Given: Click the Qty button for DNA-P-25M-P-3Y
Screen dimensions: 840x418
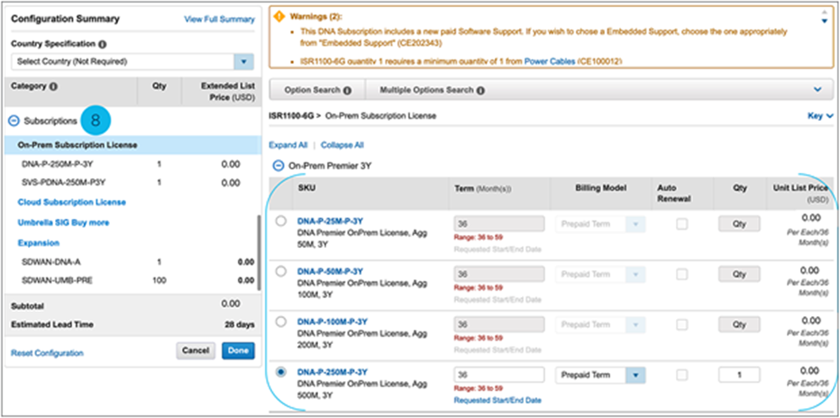Looking at the screenshot, I should pos(739,223).
